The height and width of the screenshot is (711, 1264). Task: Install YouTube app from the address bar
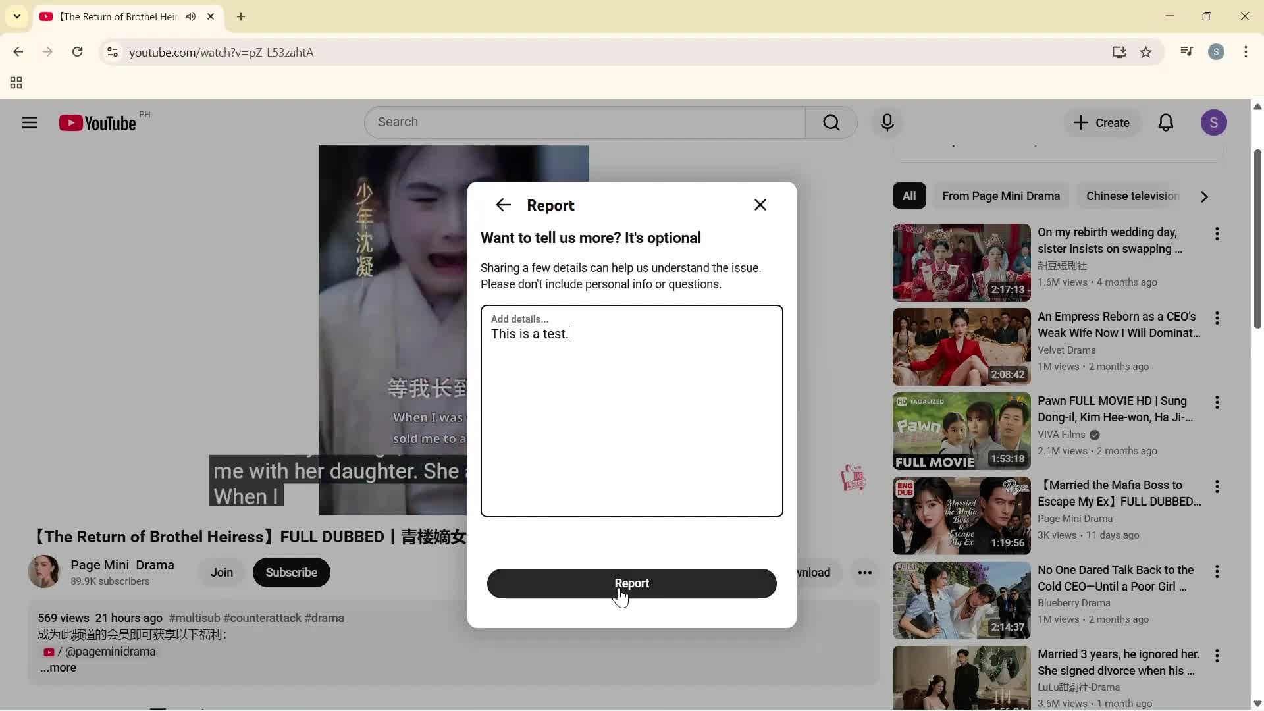(1119, 52)
